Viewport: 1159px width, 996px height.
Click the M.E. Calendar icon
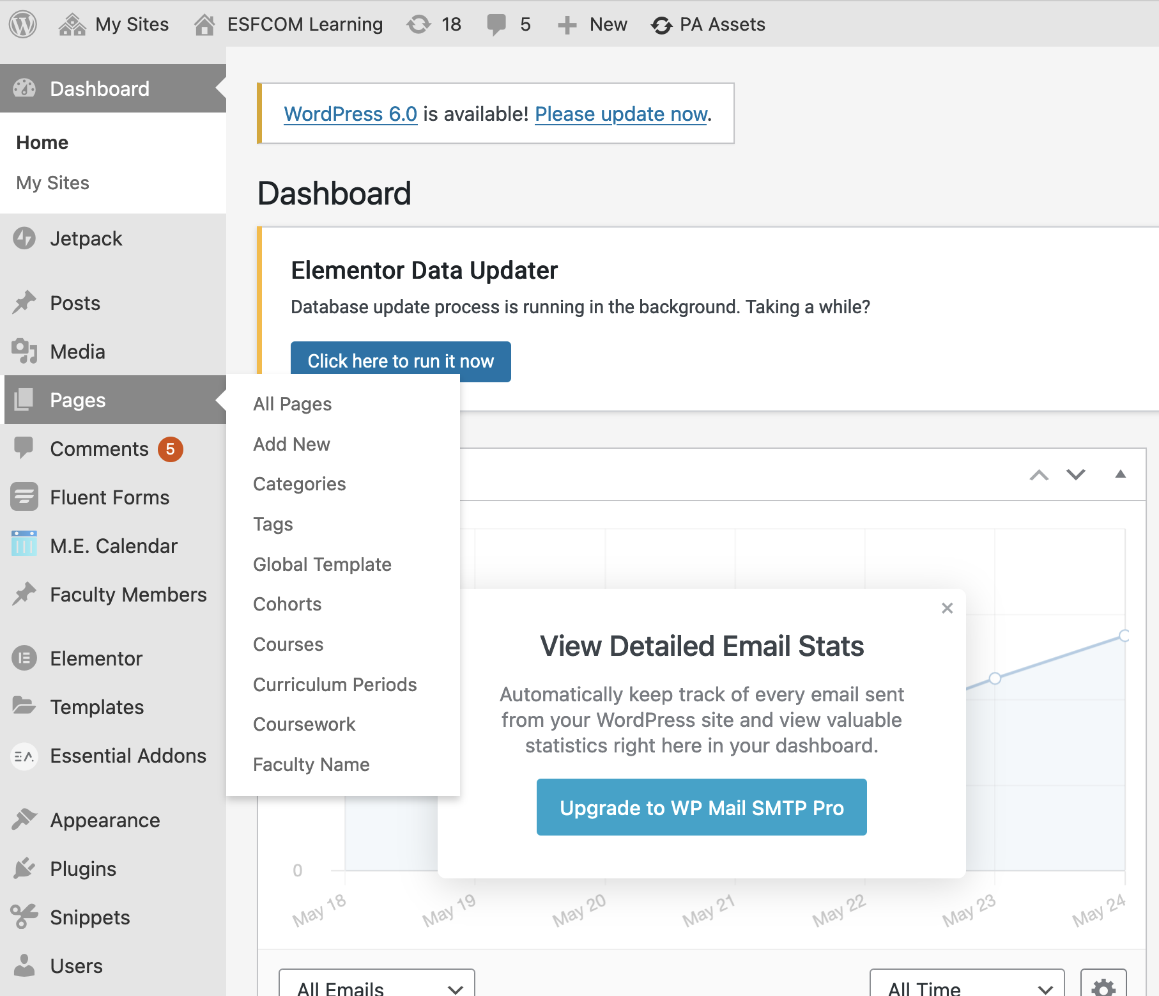click(24, 544)
